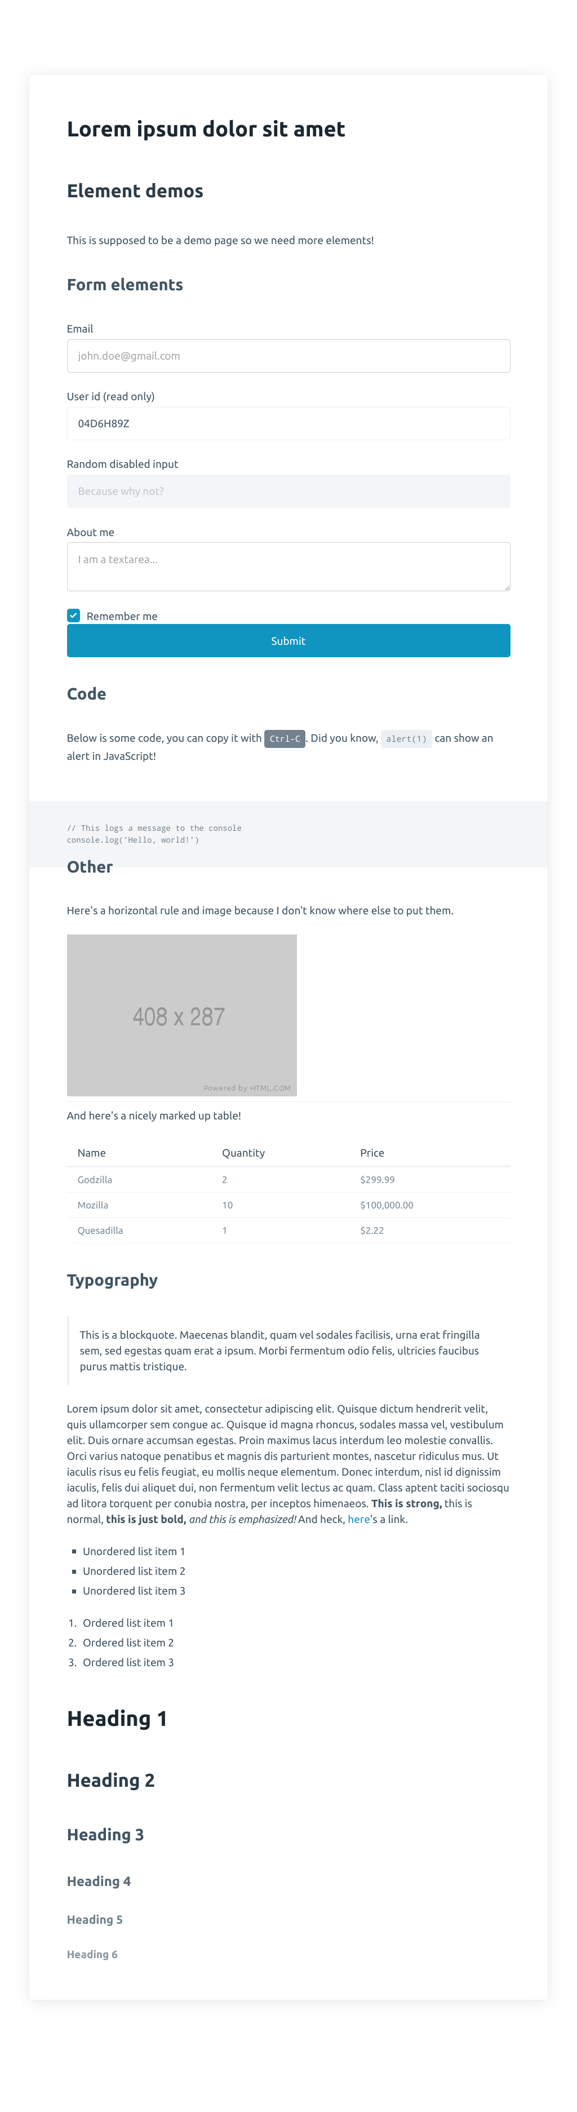This screenshot has width=577, height=2112.
Task: Open the 'here' hyperlink
Action: pyautogui.click(x=358, y=1519)
